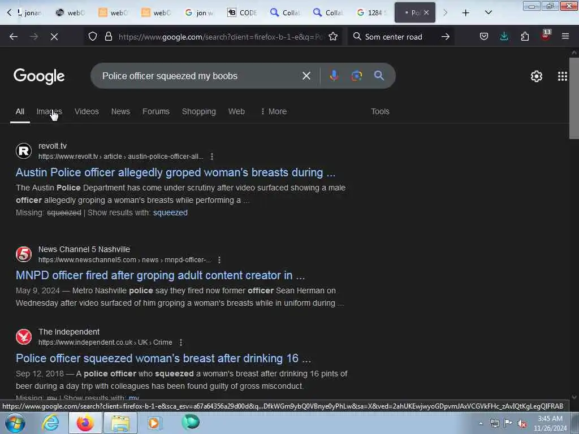Click The Independent site logo
The height and width of the screenshot is (434, 579).
click(x=24, y=337)
